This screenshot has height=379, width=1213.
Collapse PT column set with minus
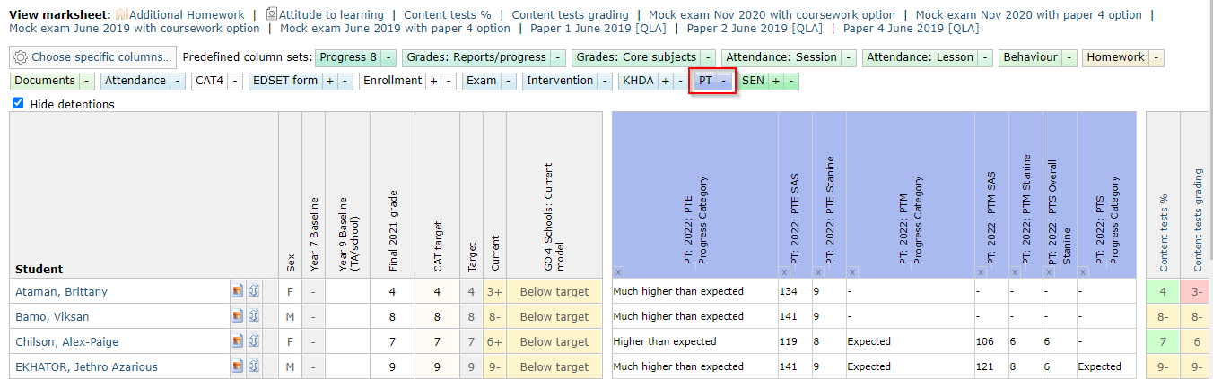click(724, 81)
